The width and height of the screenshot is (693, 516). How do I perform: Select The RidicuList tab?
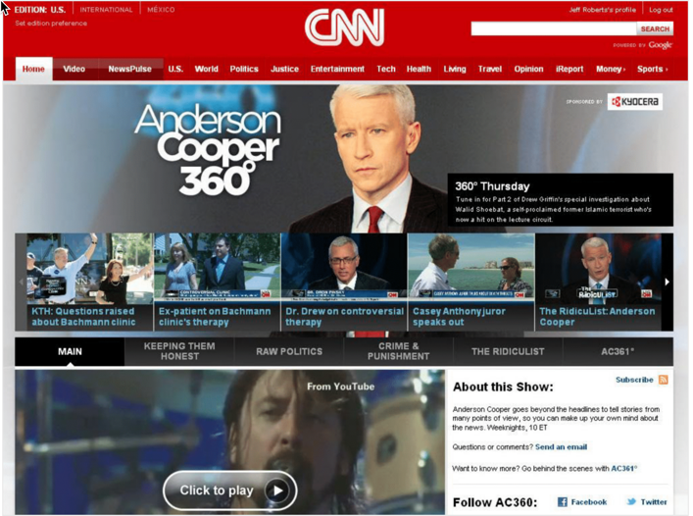pos(508,351)
